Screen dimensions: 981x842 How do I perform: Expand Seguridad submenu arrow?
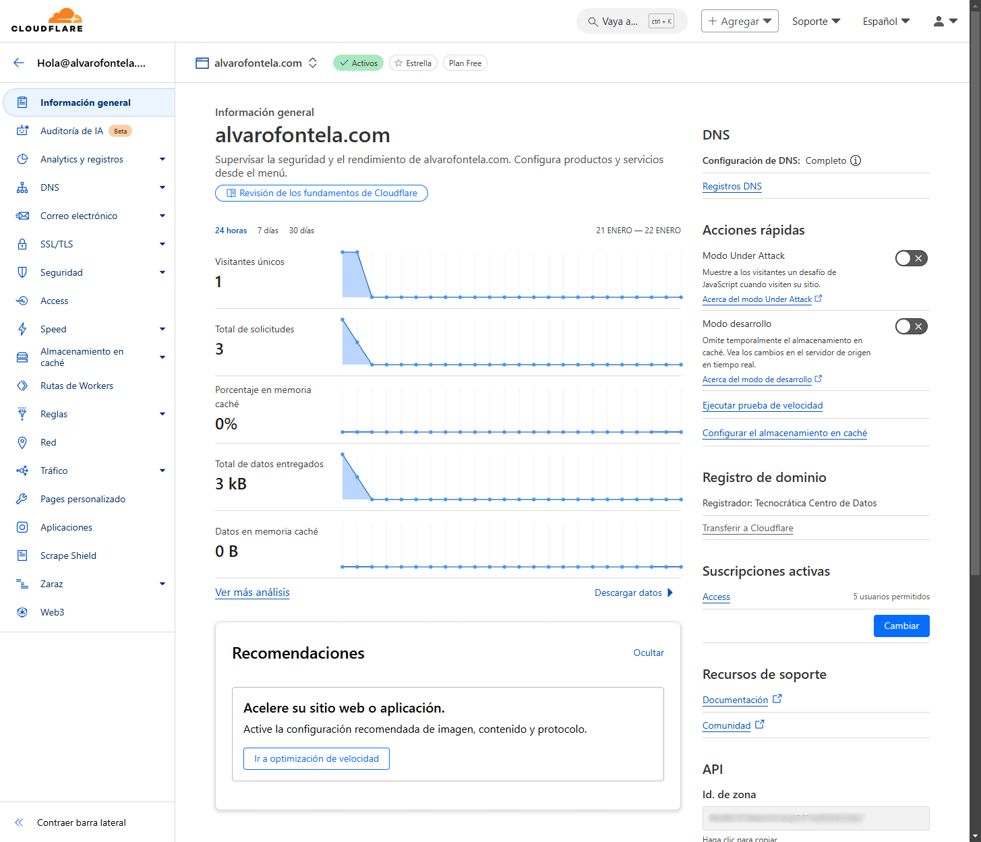(x=162, y=272)
